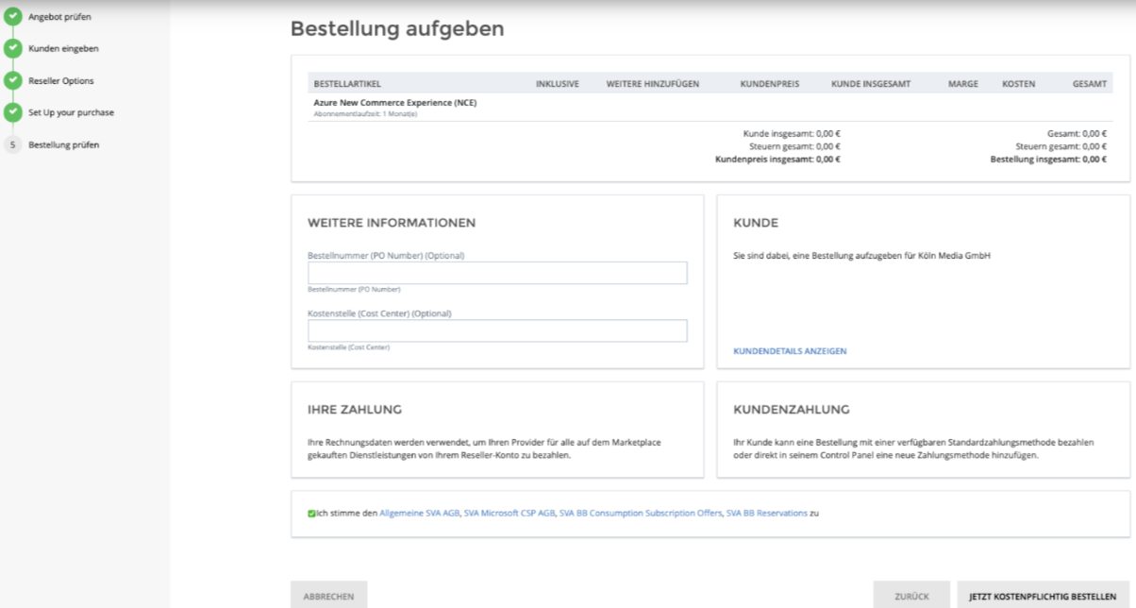Open the Allgemeine SVA AGB link
The width and height of the screenshot is (1136, 608).
point(419,514)
